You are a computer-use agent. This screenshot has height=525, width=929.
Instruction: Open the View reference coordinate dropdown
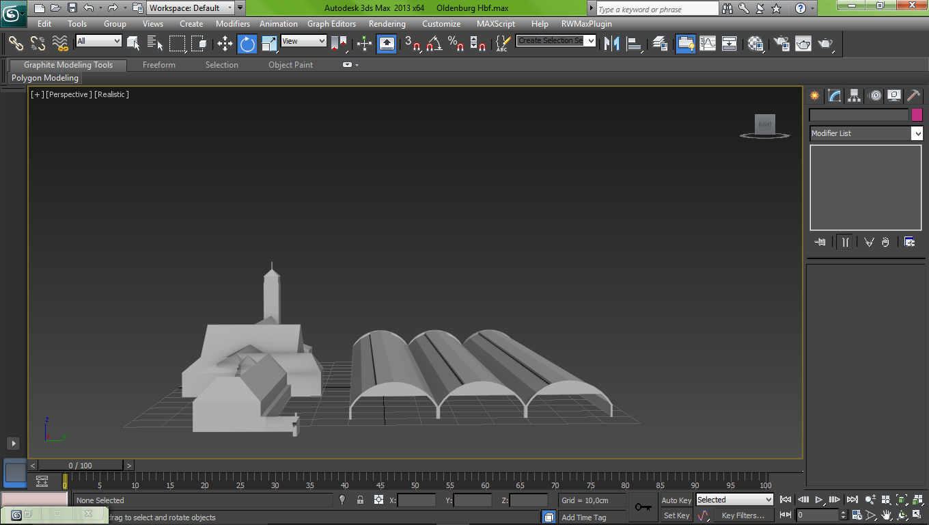(x=304, y=41)
